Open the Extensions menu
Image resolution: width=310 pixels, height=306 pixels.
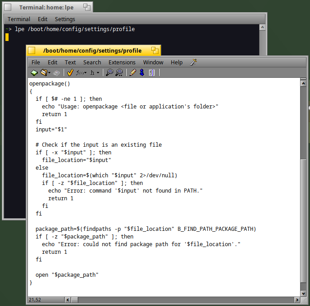click(122, 63)
